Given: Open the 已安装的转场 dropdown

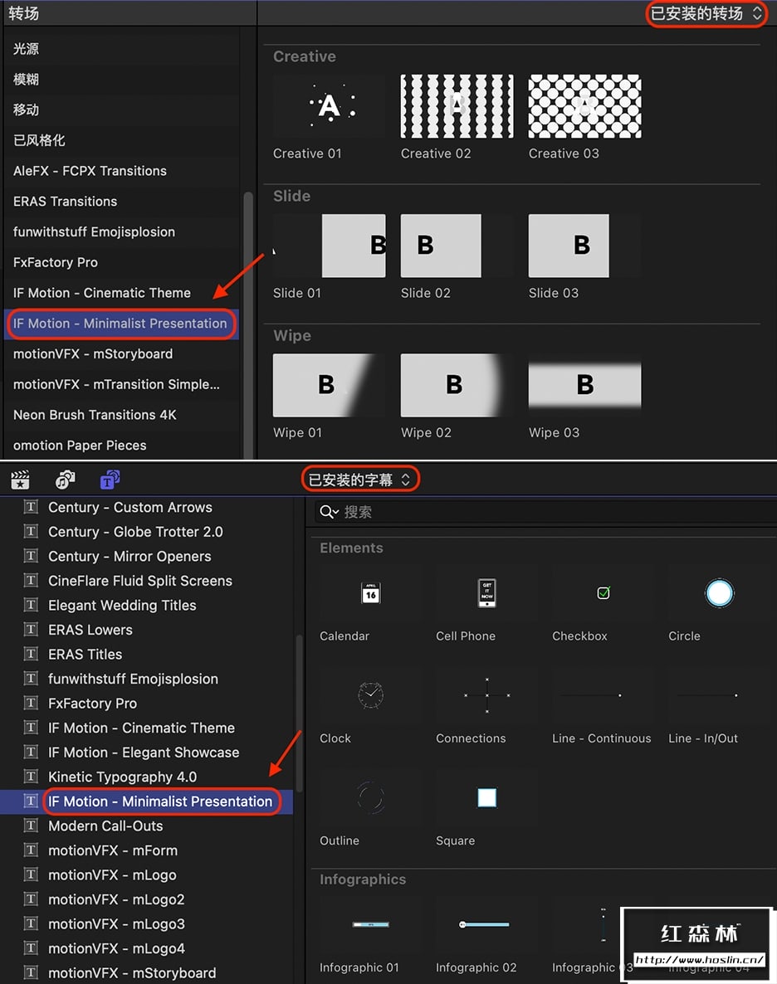Looking at the screenshot, I should click(706, 13).
